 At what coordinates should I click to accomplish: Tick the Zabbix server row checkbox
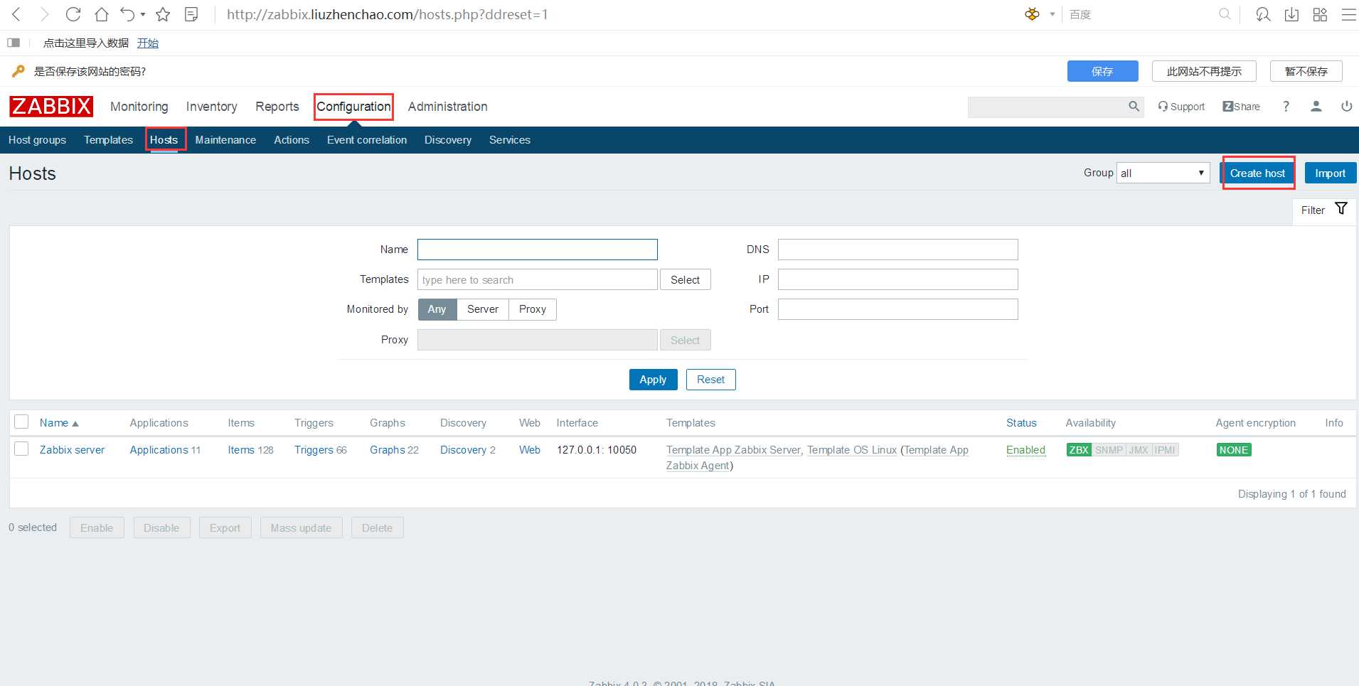point(21,449)
